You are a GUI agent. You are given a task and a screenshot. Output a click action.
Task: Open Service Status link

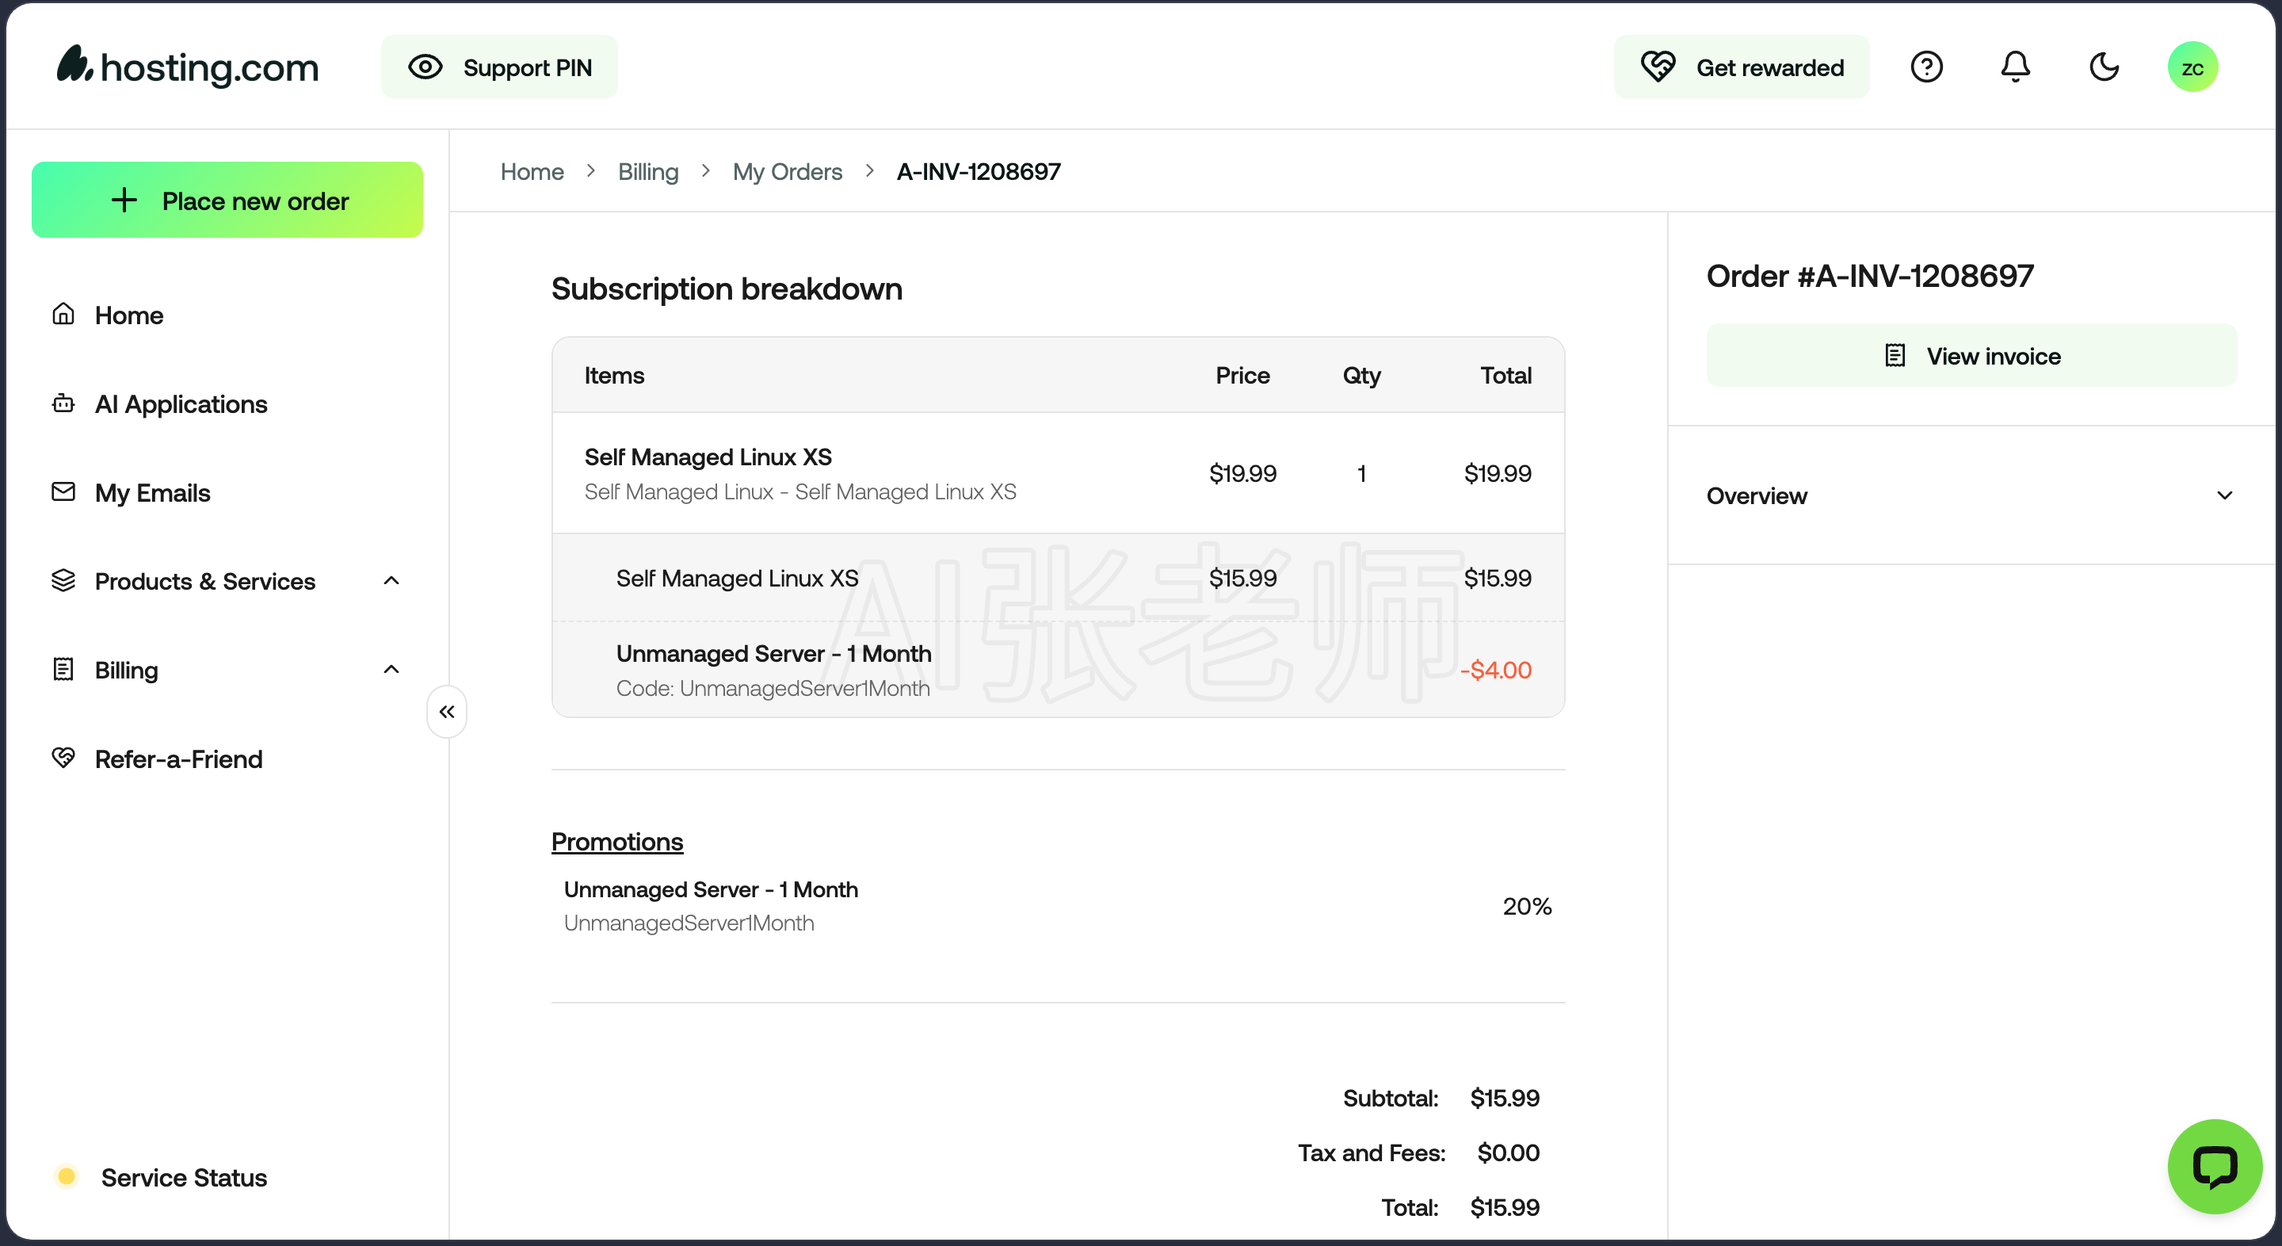pos(183,1177)
